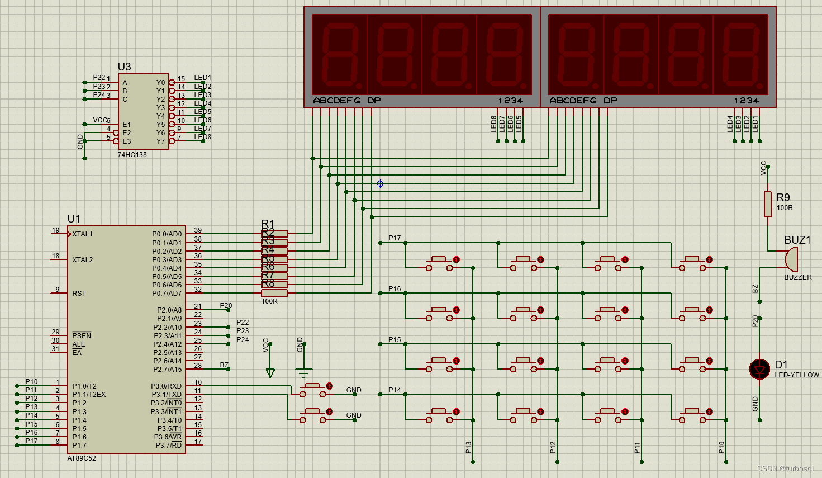Toggle red latch of button row P17, column P10
Image resolution: width=822 pixels, height=478 pixels.
[x=709, y=259]
